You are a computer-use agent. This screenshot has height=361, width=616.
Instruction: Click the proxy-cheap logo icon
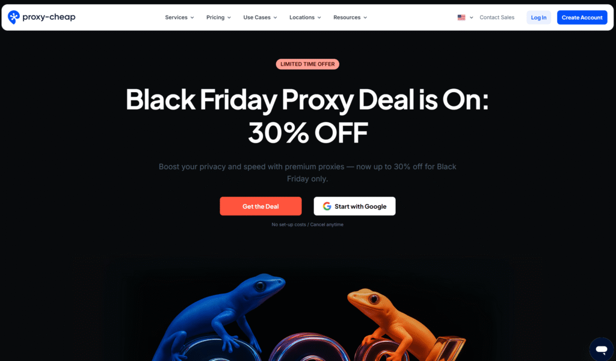tap(14, 17)
